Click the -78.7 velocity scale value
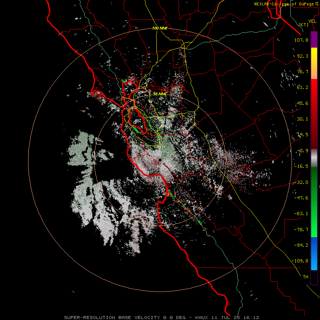This screenshot has height=320, width=320. click(x=301, y=230)
